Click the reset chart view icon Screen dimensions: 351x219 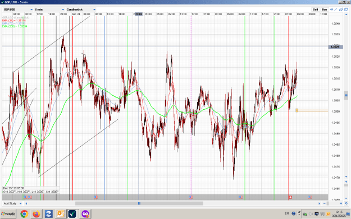point(346,203)
